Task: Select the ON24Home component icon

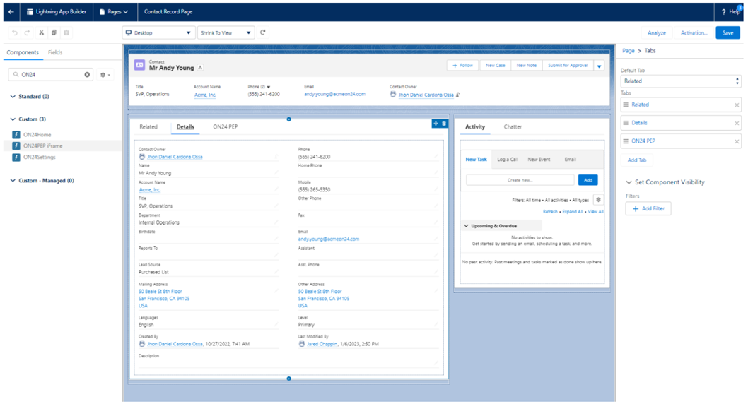Action: 16,135
